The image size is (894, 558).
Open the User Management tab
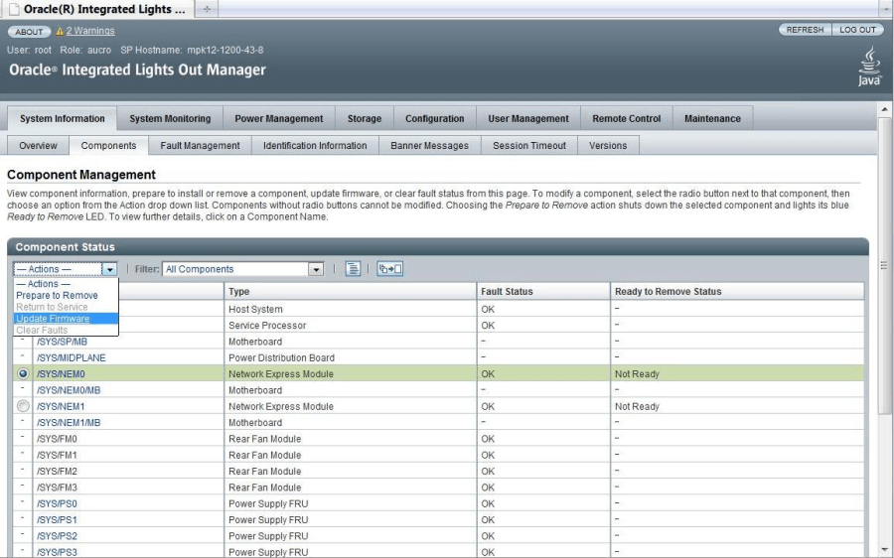tap(528, 118)
